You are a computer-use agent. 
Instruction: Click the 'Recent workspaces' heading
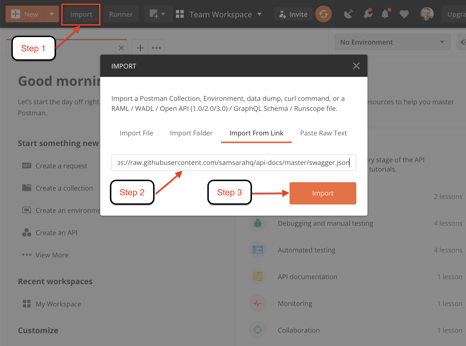pos(55,281)
